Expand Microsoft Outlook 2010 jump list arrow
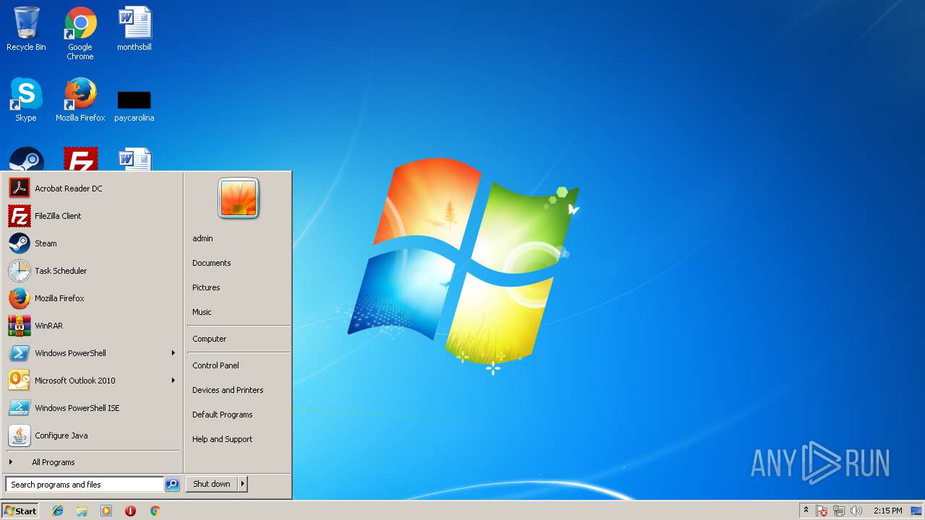 click(173, 381)
